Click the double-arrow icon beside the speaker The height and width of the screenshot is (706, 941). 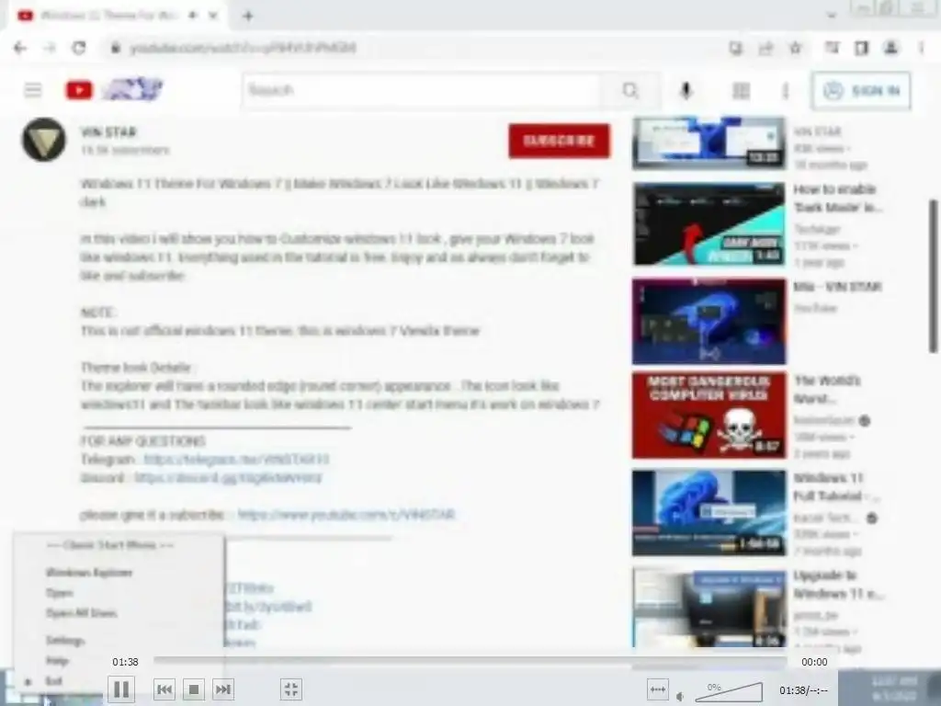click(658, 689)
